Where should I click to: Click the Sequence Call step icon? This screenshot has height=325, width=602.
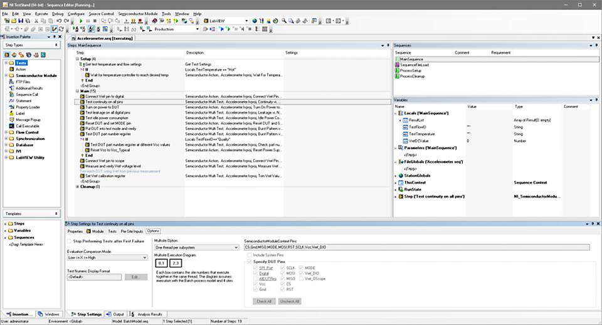[x=11, y=95]
